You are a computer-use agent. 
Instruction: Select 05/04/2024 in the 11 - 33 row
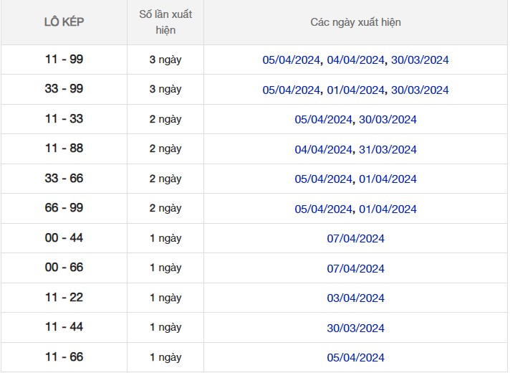click(323, 120)
